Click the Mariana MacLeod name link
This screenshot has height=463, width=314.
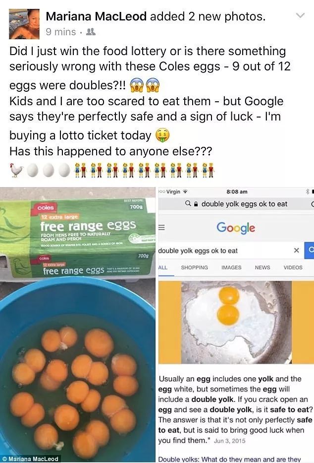click(96, 16)
